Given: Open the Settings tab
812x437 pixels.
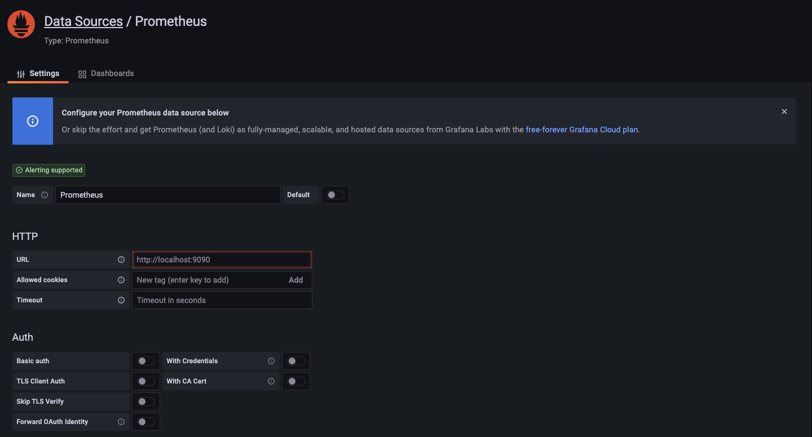Looking at the screenshot, I should click(x=38, y=74).
